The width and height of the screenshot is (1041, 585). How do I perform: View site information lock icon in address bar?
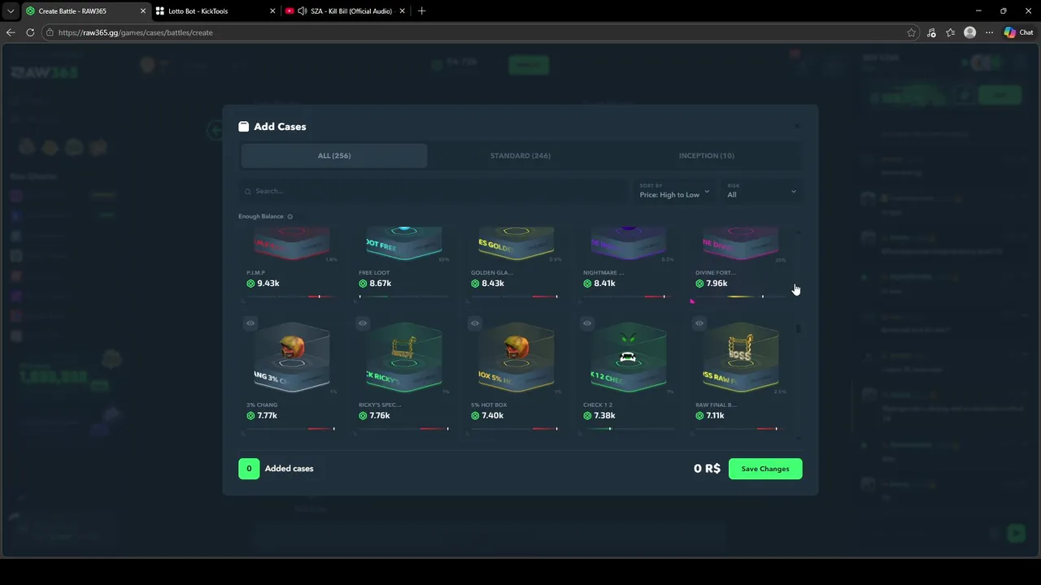pos(50,32)
